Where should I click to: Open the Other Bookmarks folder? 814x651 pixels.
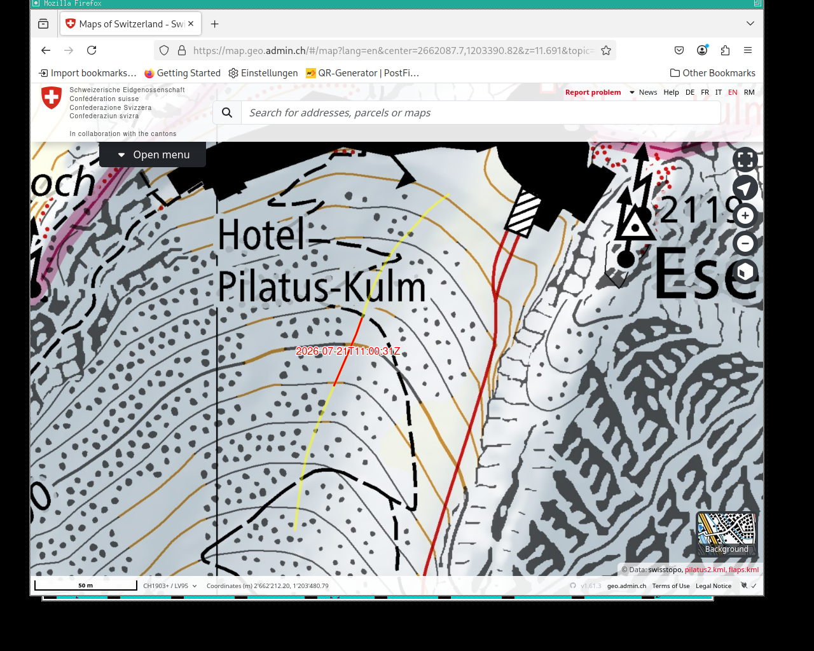point(713,73)
